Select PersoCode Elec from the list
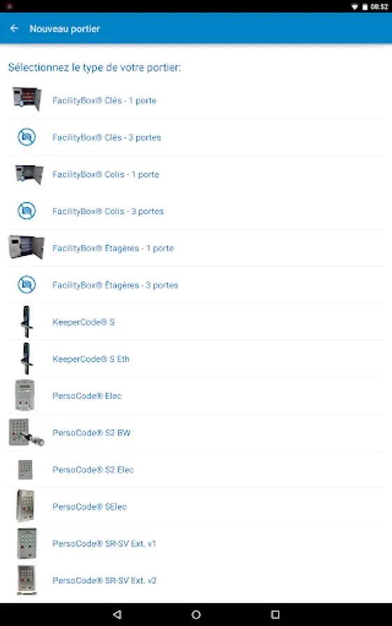 tap(196, 396)
